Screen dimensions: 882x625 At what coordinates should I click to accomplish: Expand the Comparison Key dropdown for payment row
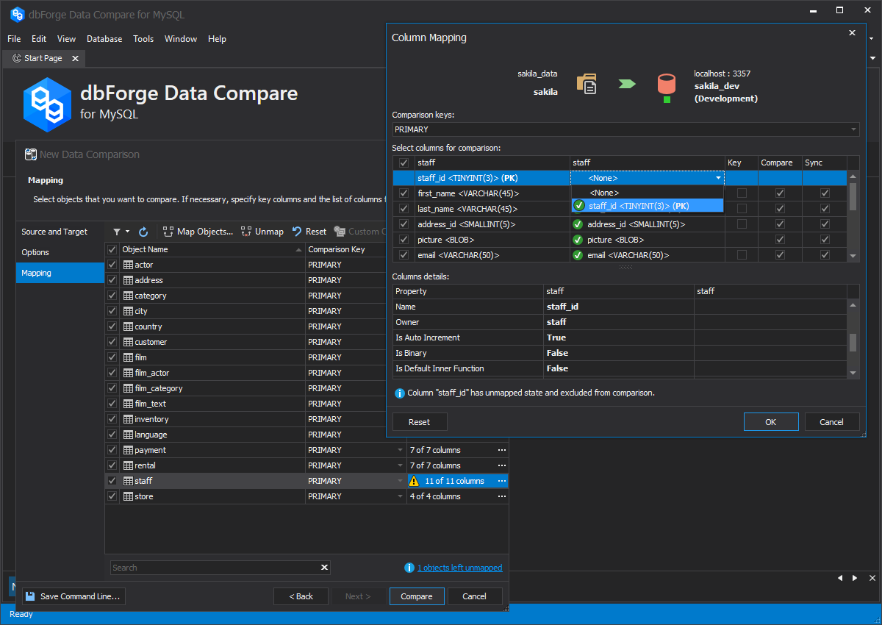(x=401, y=450)
